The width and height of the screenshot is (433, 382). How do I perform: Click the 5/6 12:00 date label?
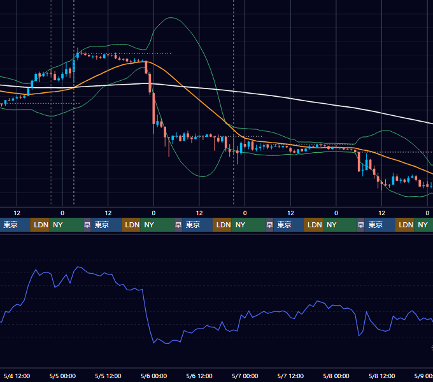pos(199,376)
